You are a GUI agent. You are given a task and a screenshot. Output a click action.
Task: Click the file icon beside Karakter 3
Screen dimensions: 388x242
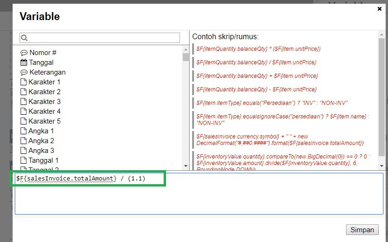23,102
